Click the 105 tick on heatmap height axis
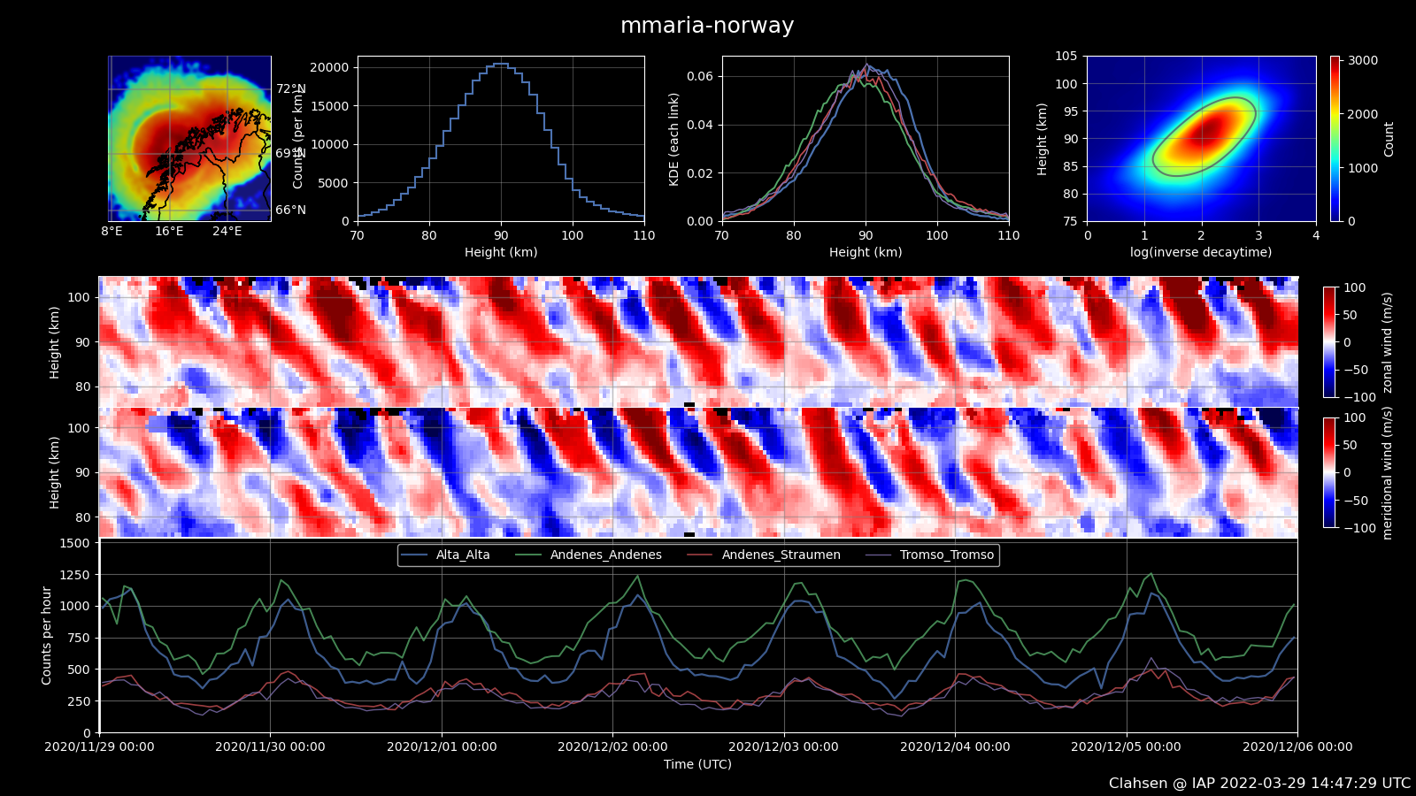 (1066, 57)
